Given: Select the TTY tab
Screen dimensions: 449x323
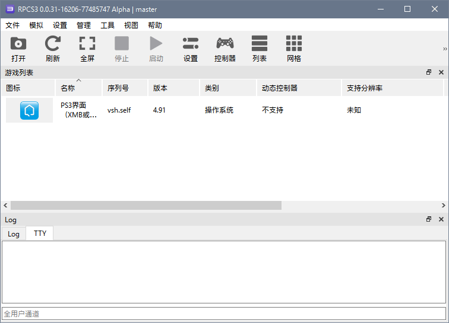Looking at the screenshot, I should pyautogui.click(x=40, y=234).
